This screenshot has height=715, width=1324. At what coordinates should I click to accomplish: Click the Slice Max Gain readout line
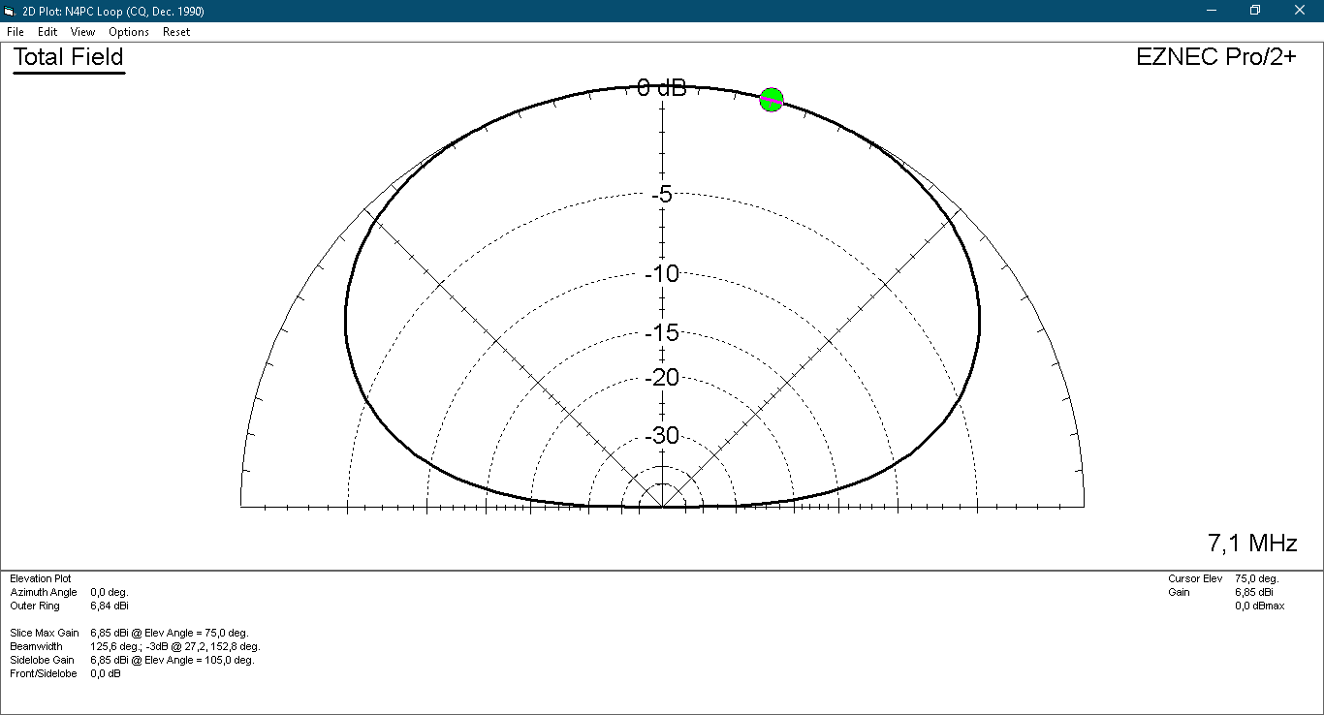click(x=129, y=633)
